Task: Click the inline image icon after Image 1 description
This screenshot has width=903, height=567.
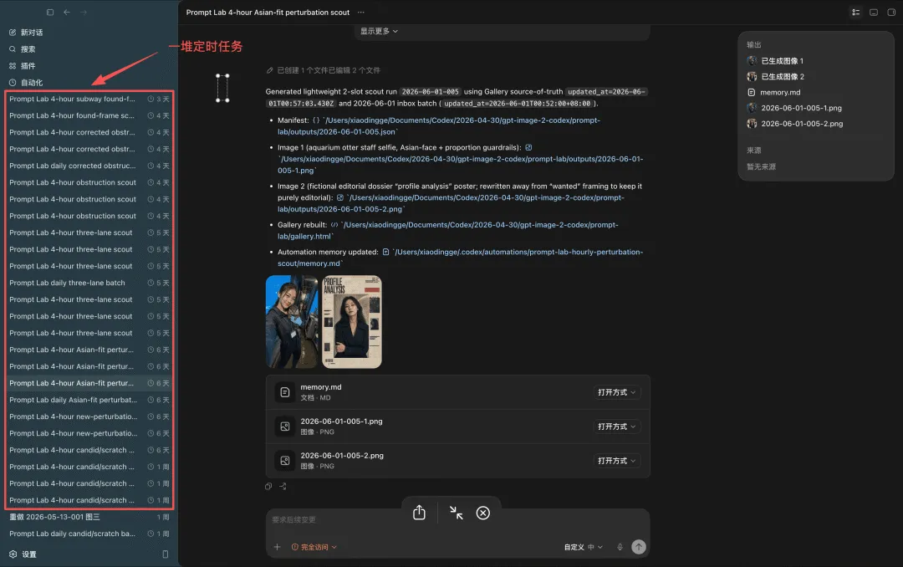Action: (528, 147)
